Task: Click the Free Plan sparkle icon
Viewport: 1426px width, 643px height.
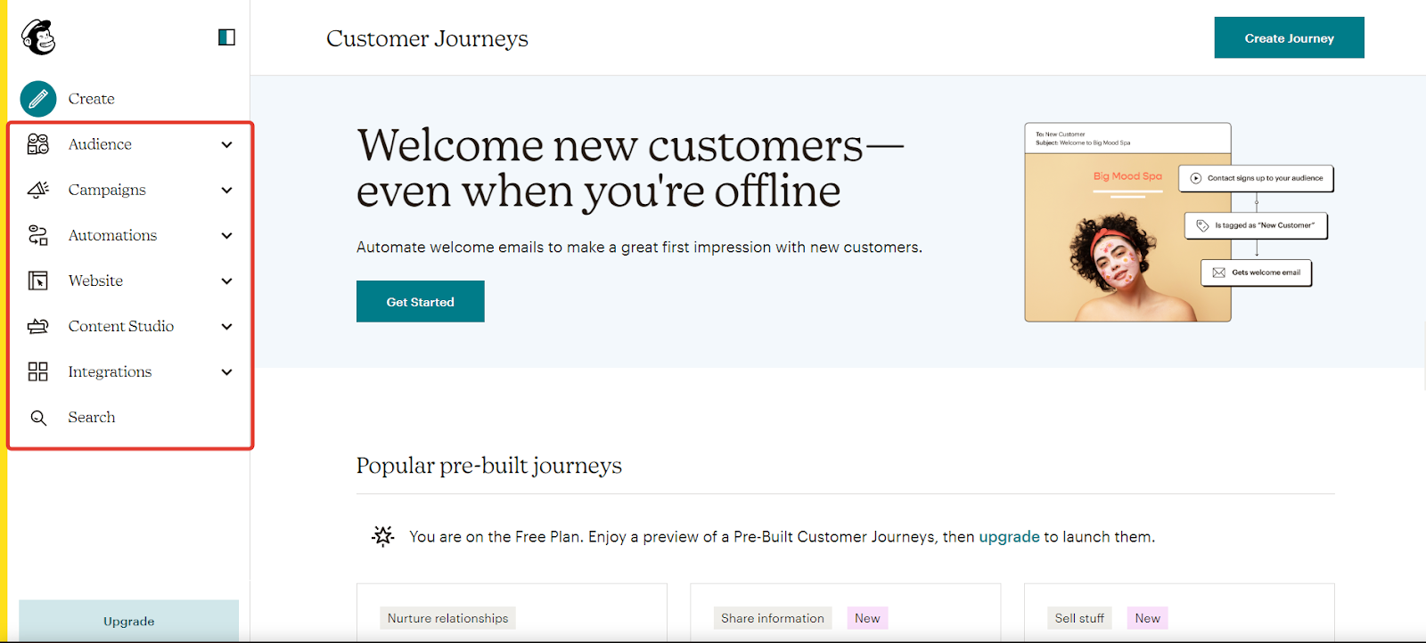Action: [x=381, y=536]
